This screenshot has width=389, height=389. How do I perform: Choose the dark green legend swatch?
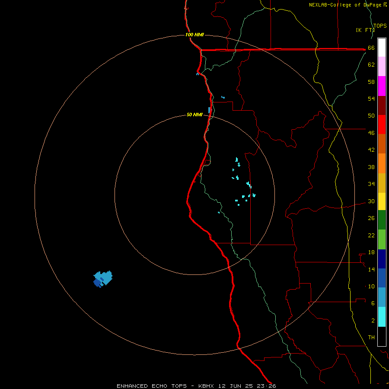(382, 220)
